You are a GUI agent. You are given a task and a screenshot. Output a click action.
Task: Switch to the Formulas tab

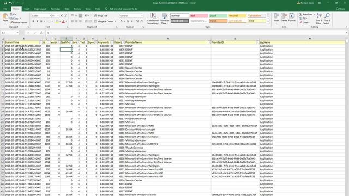click(56, 9)
